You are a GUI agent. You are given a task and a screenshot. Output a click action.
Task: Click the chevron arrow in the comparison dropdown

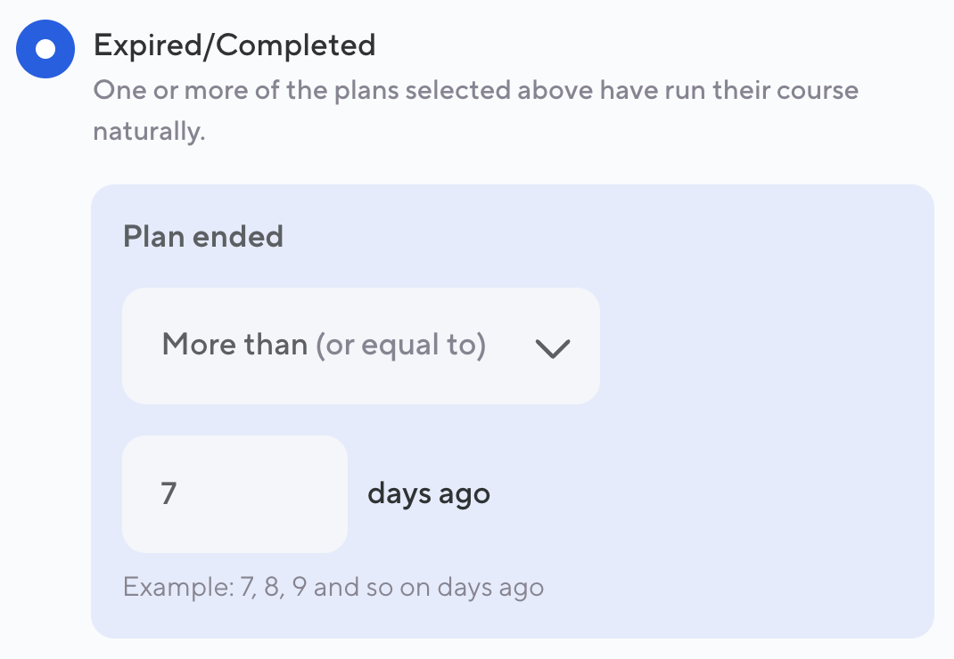pyautogui.click(x=552, y=348)
